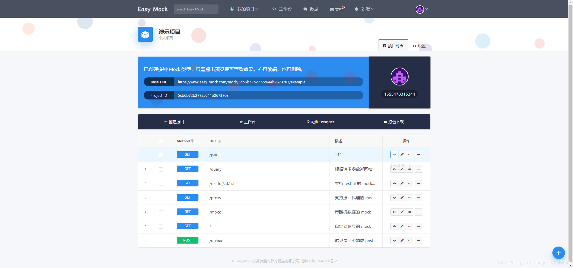Edit the / root interface
The height and width of the screenshot is (268, 573).
coord(402,226)
